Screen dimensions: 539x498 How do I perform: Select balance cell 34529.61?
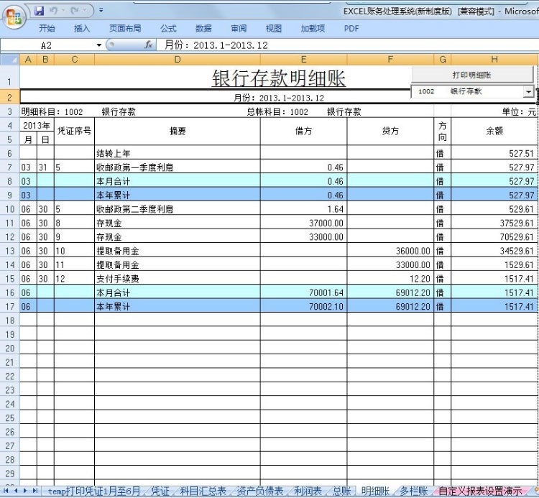coord(494,251)
